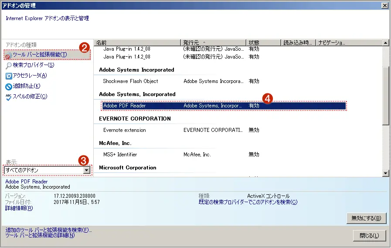This screenshot has height=248, width=391.
Task: Open the 詳細情報(R) link
Action: pos(19,208)
